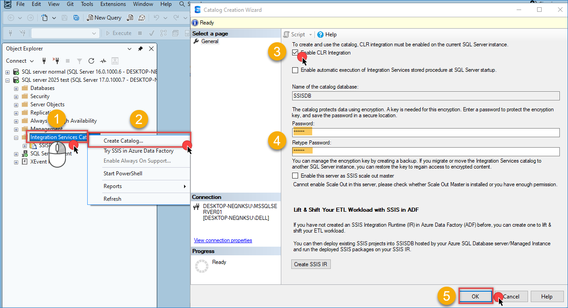Viewport: 568px width, 308px height.
Task: Click the DAX query icon
Action: [141, 18]
